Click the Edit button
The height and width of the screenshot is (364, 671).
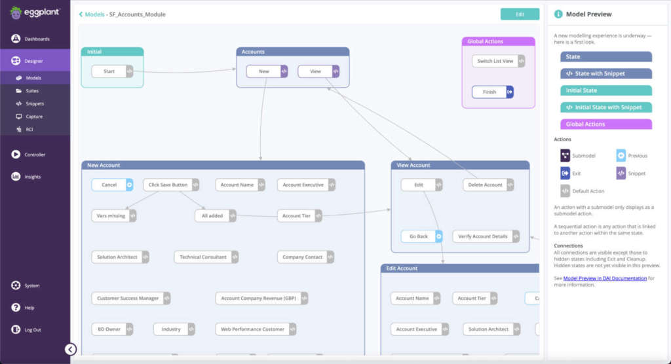[x=520, y=14]
